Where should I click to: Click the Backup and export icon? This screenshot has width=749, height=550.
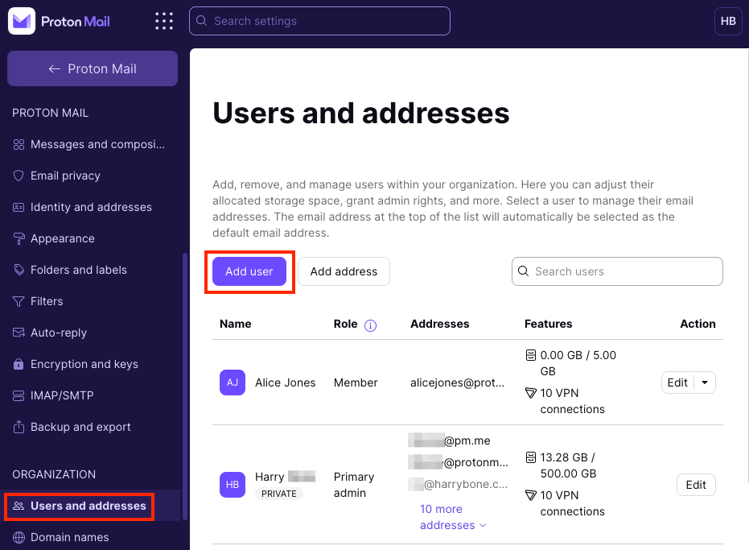coord(18,427)
